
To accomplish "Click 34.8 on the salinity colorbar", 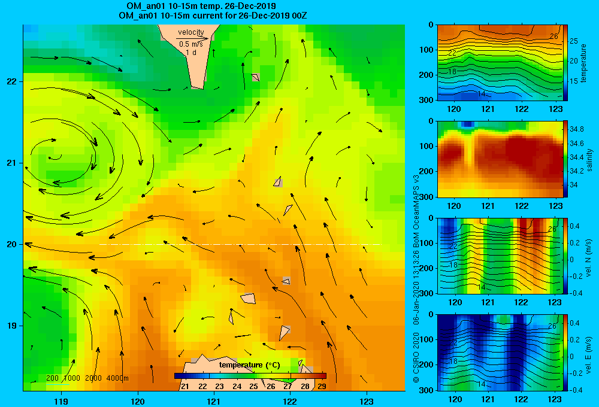I will click(x=576, y=129).
